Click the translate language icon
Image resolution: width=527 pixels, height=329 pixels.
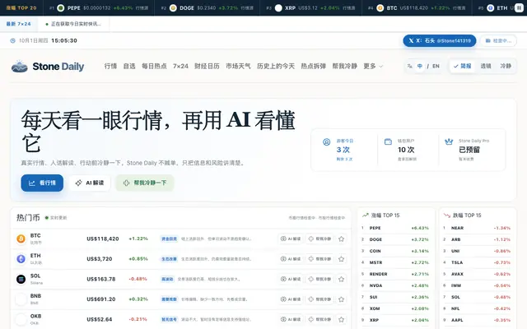[410, 66]
